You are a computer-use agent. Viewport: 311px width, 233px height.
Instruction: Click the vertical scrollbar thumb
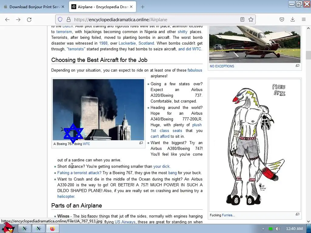pos(309,55)
